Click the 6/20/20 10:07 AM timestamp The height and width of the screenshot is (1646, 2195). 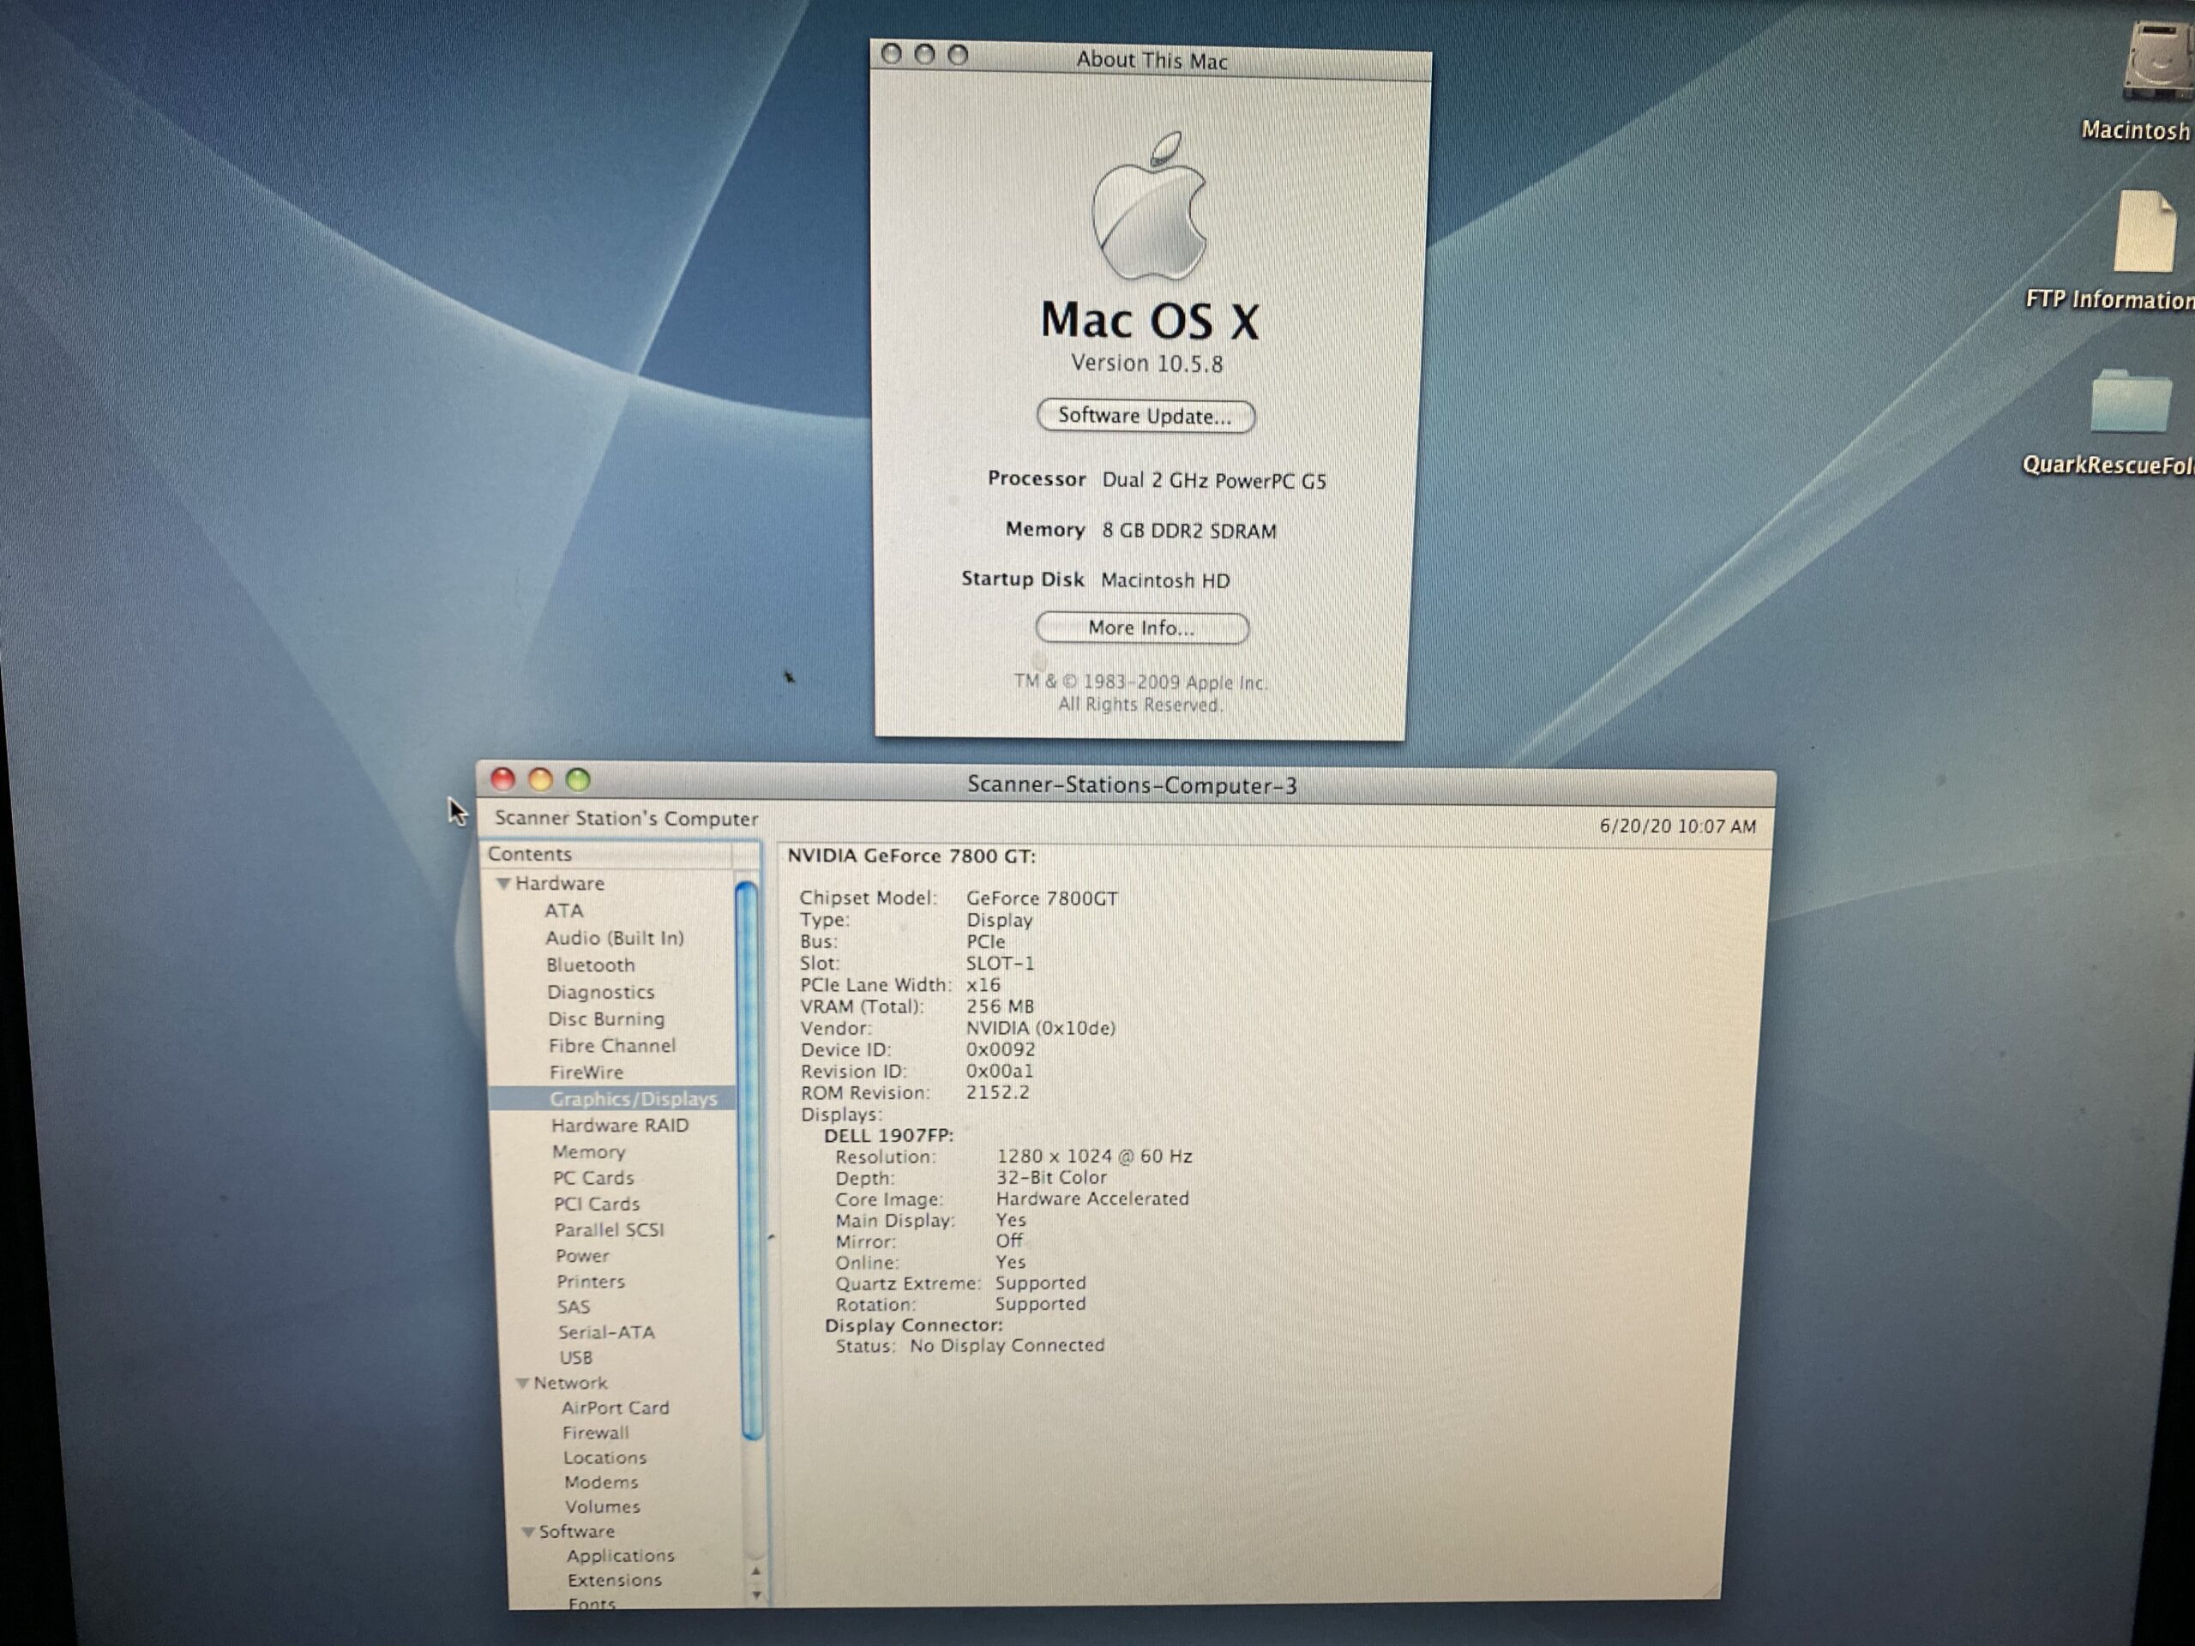coord(1677,826)
